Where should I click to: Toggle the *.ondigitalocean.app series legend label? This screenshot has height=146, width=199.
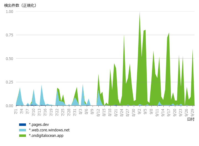click(x=46, y=136)
